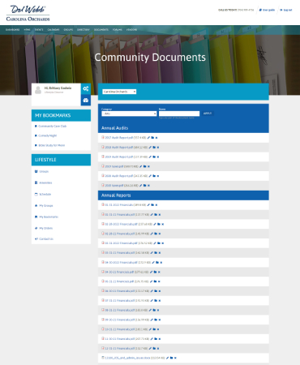
Task: Click the Apply filter button
Action: coord(208,114)
